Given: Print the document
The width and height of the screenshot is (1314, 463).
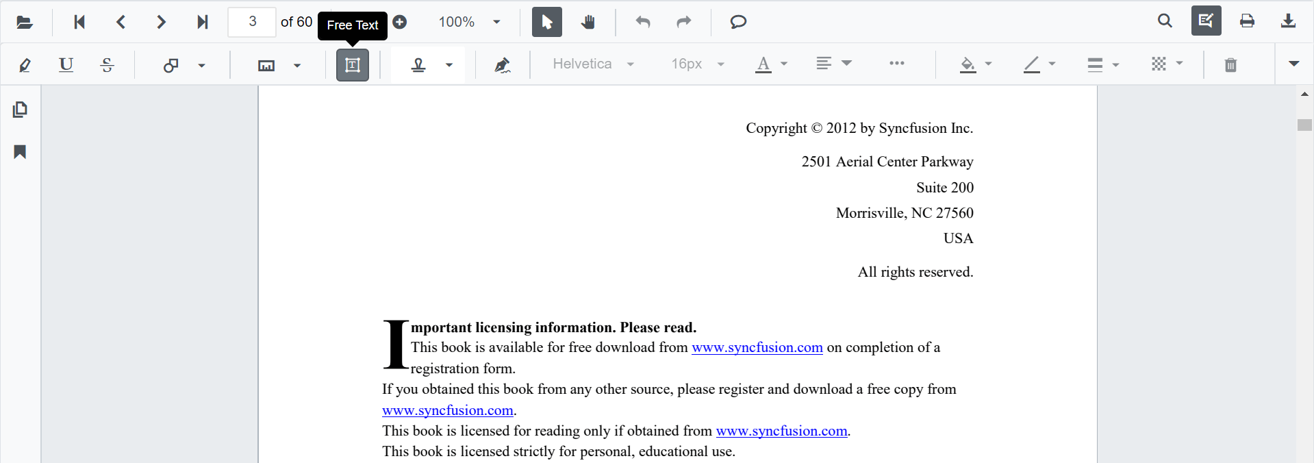Looking at the screenshot, I should [x=1247, y=21].
